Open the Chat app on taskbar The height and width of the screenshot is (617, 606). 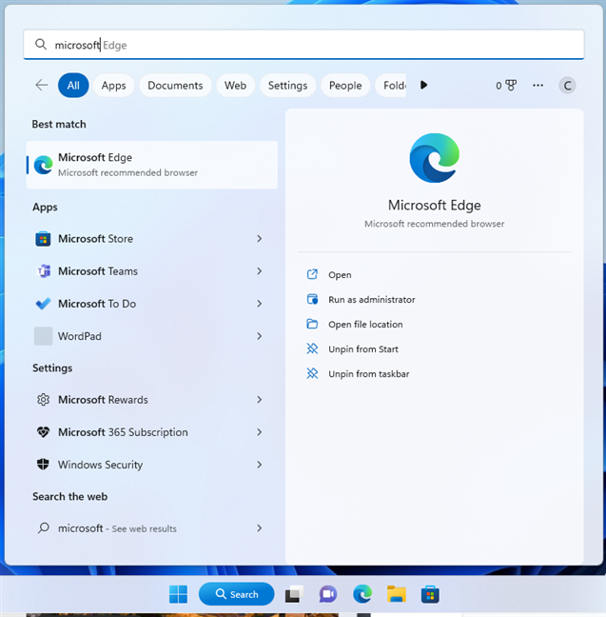(x=328, y=594)
